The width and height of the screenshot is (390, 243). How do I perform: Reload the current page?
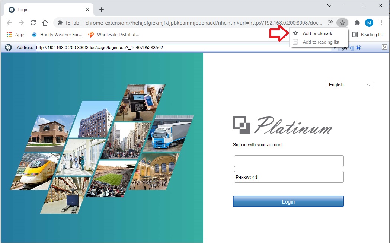point(33,23)
